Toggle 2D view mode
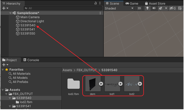The width and height of the screenshot is (184, 110). [139, 8]
